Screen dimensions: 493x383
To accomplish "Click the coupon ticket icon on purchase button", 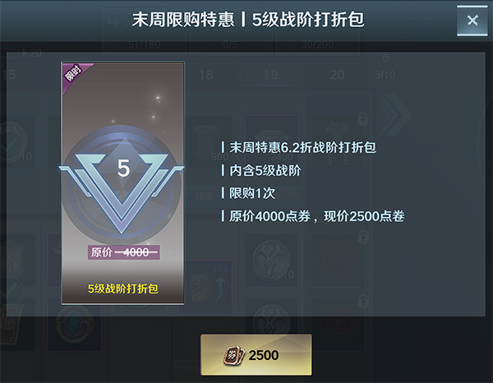I will 234,355.
